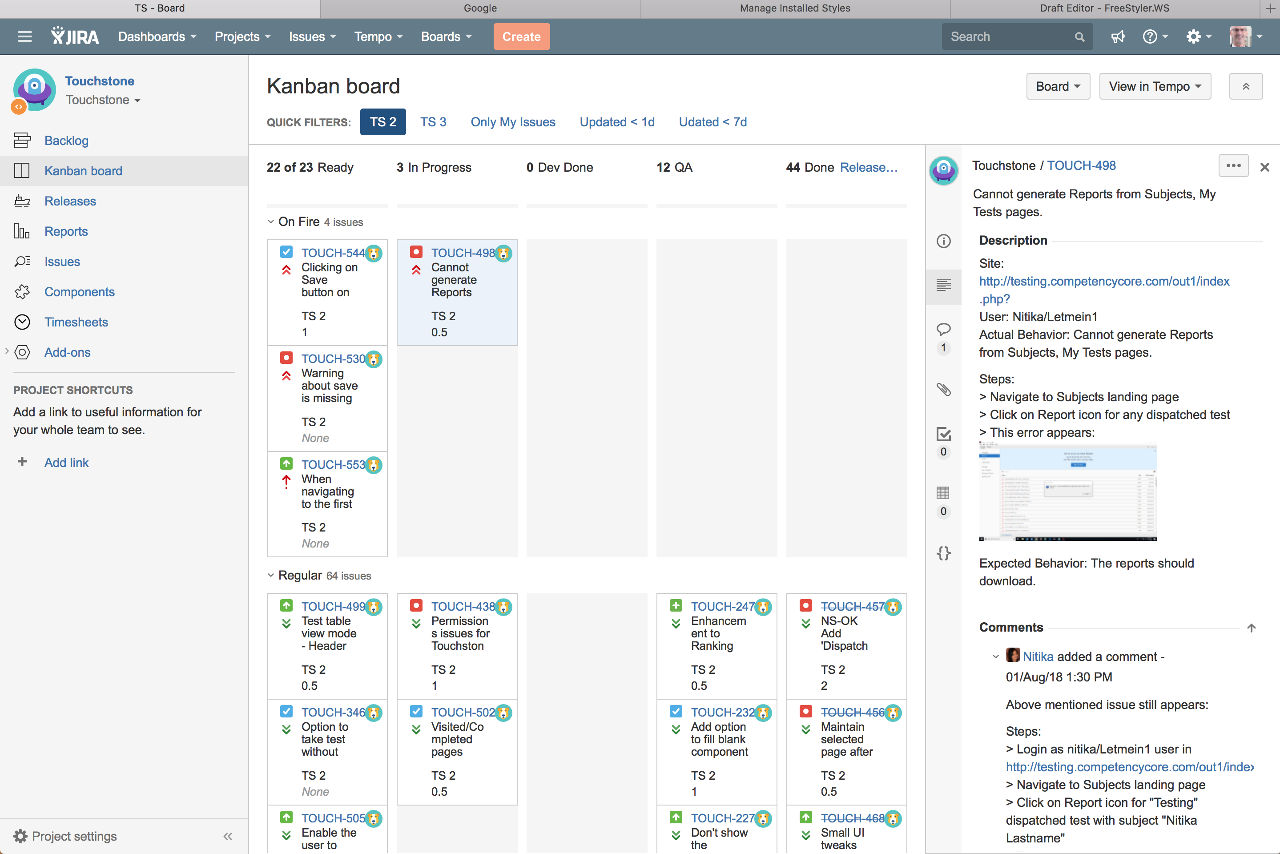
Task: Open the Boards menu
Action: point(447,36)
